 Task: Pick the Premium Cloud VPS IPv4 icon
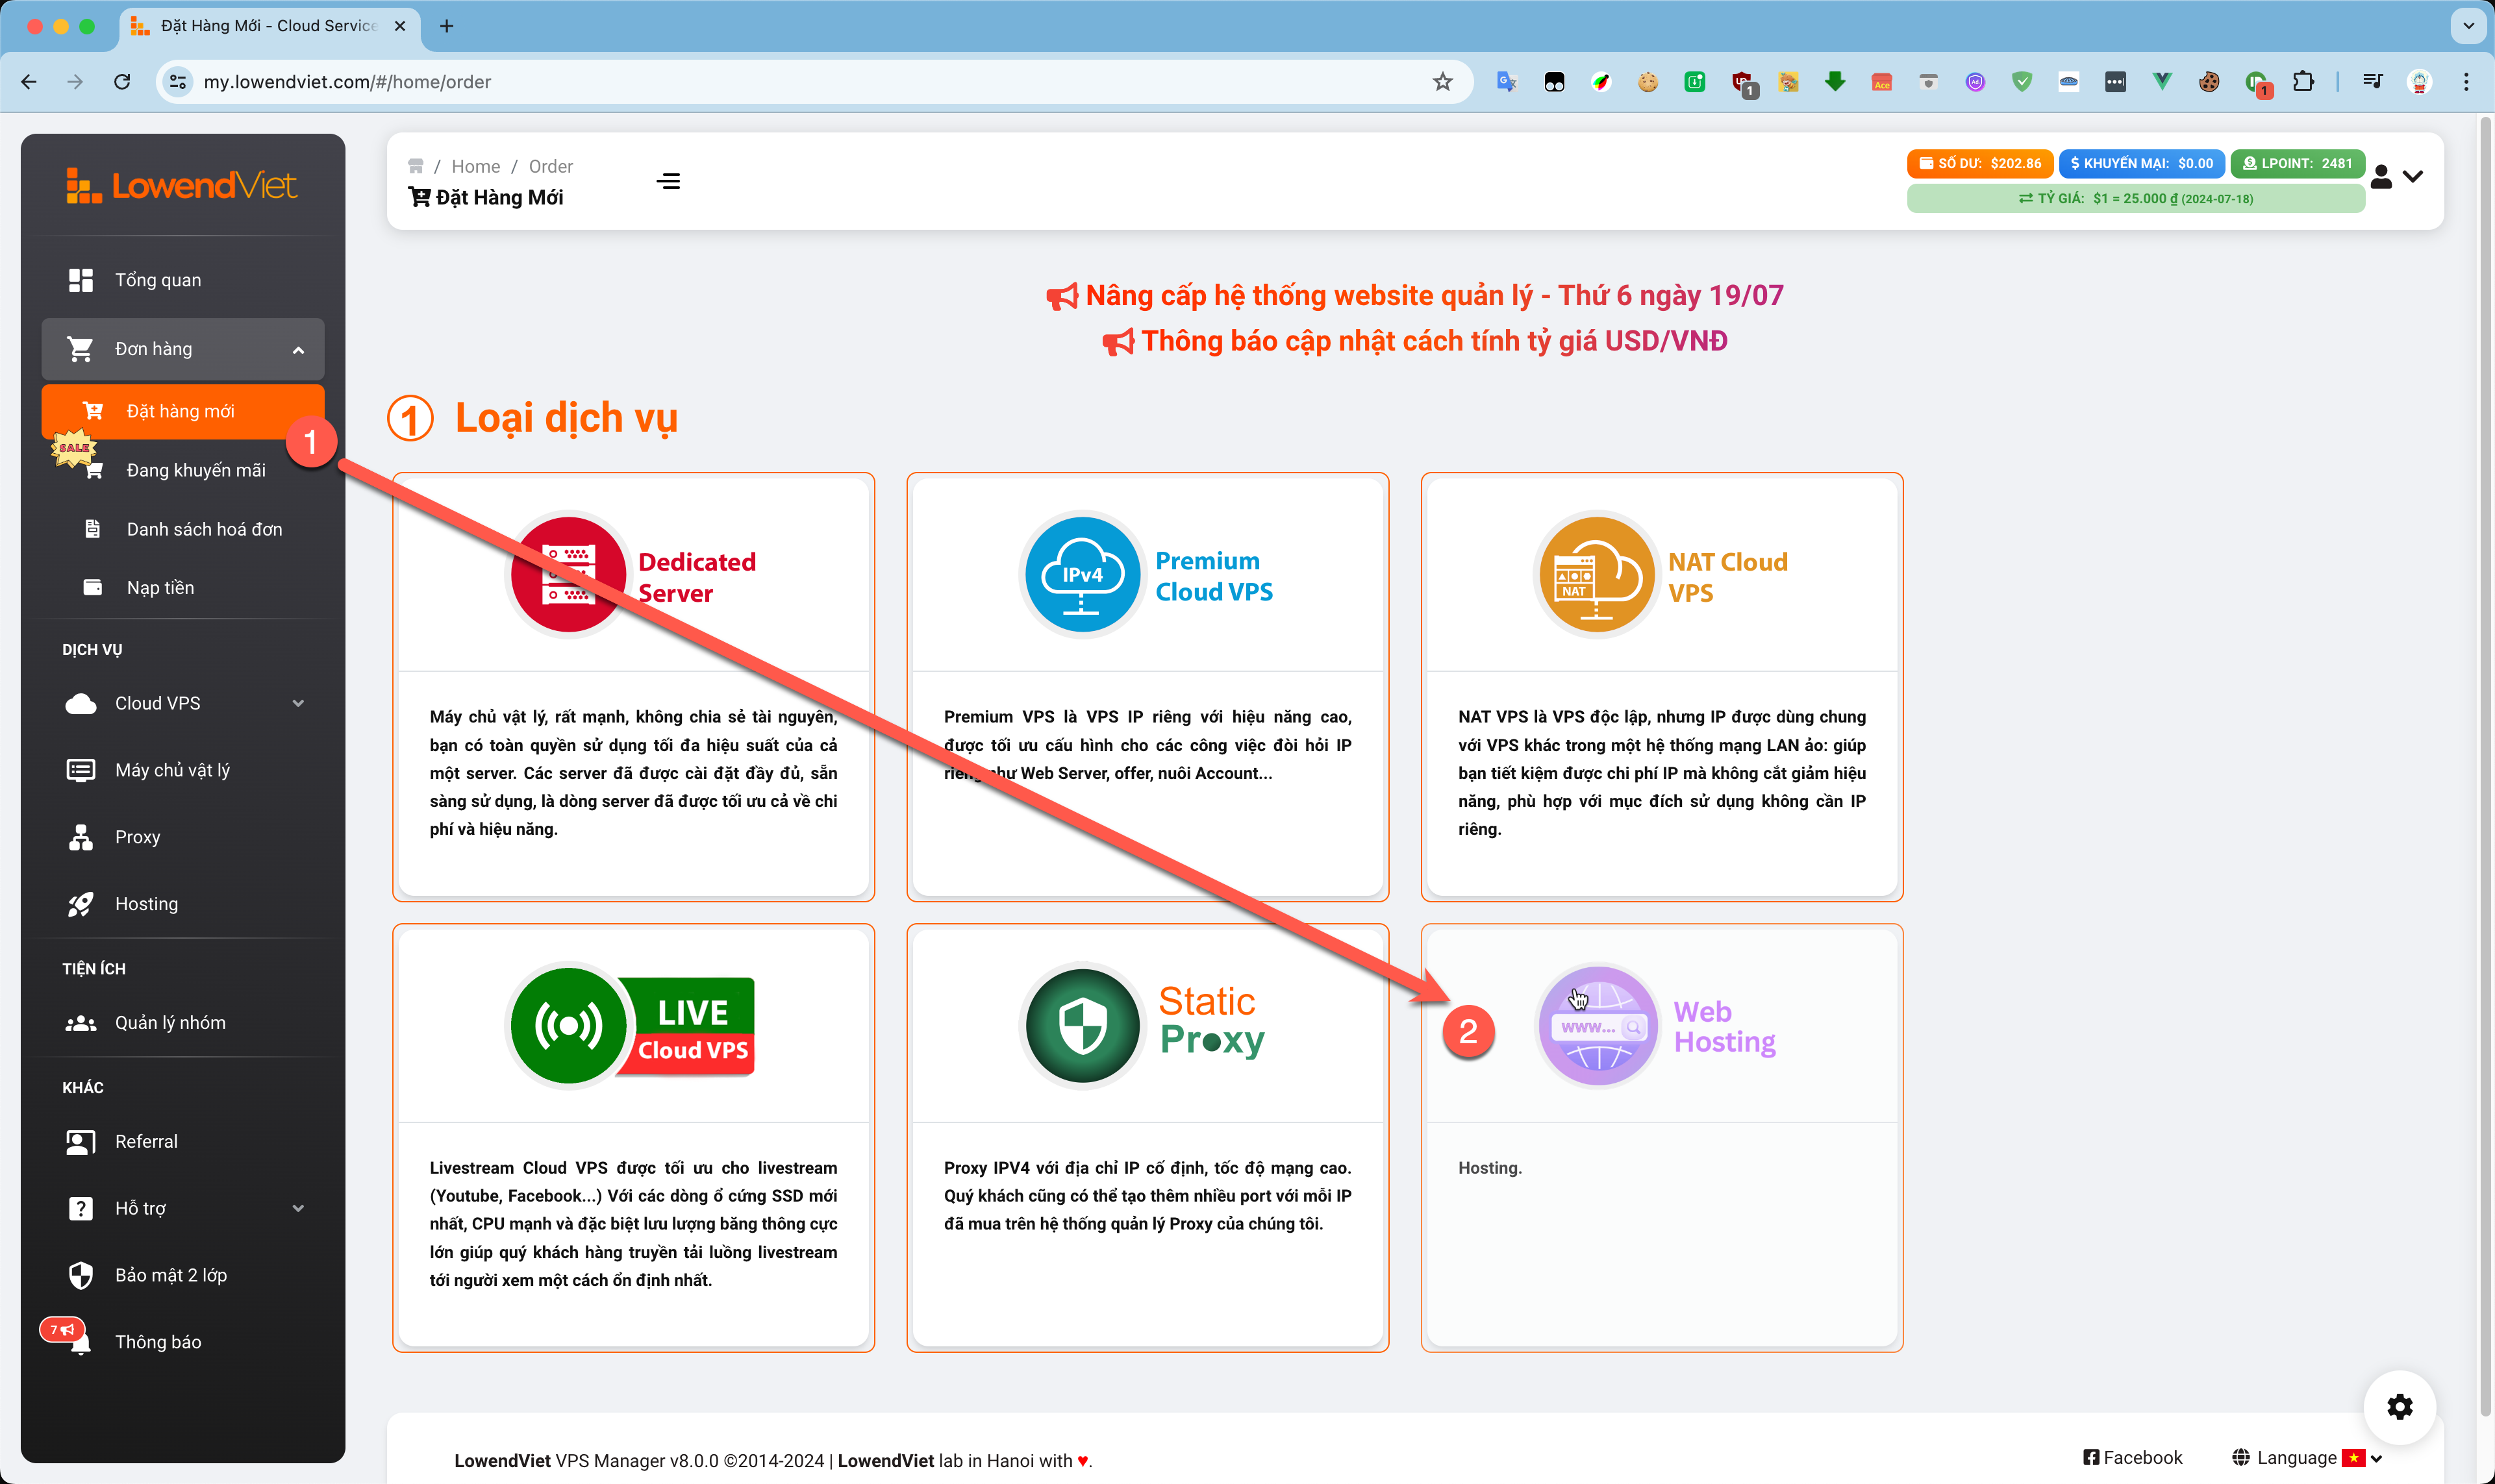[x=1083, y=575]
